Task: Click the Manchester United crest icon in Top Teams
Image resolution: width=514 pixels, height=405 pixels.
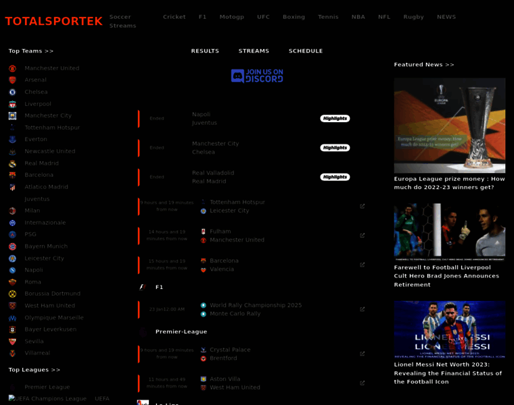Action: pos(12,68)
